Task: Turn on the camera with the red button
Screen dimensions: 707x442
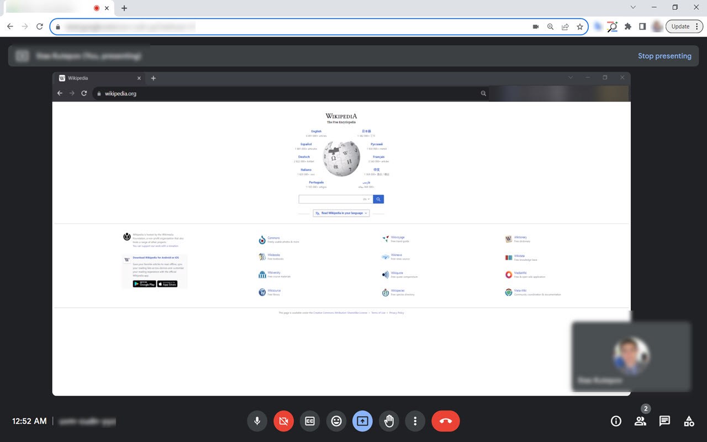Action: tap(283, 421)
